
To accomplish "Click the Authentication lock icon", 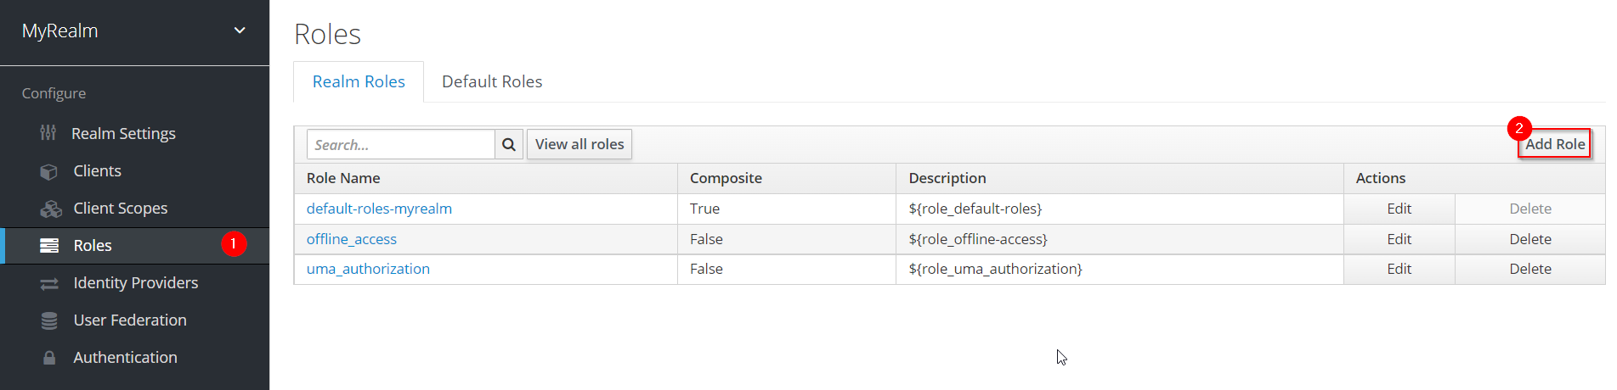I will 49,358.
